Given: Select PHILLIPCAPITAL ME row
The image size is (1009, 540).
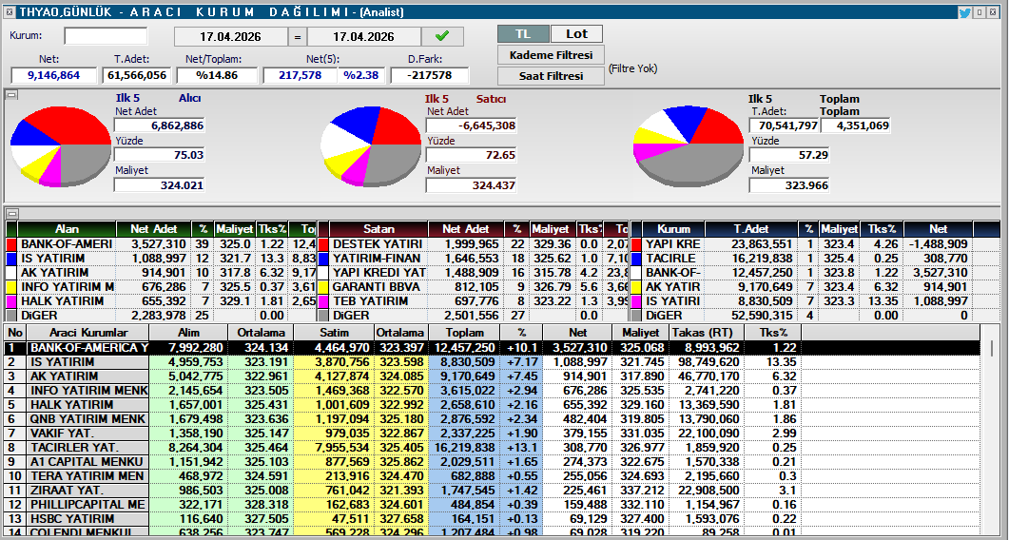Looking at the screenshot, I should tap(492, 504).
